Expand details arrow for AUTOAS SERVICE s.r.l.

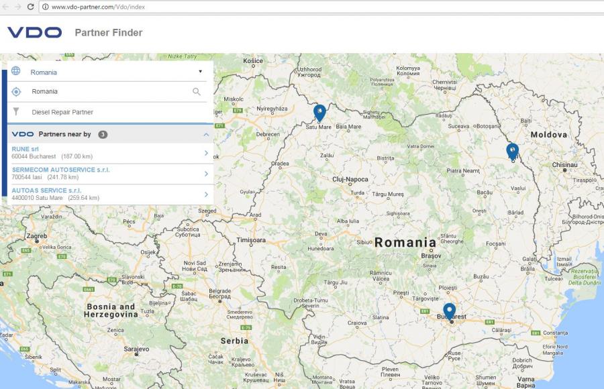[x=206, y=194]
